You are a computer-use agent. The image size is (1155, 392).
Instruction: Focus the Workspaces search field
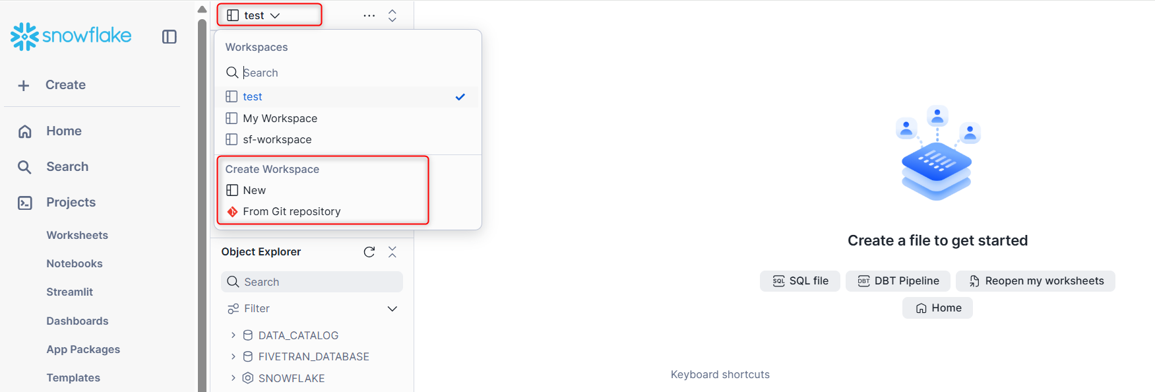click(x=348, y=73)
